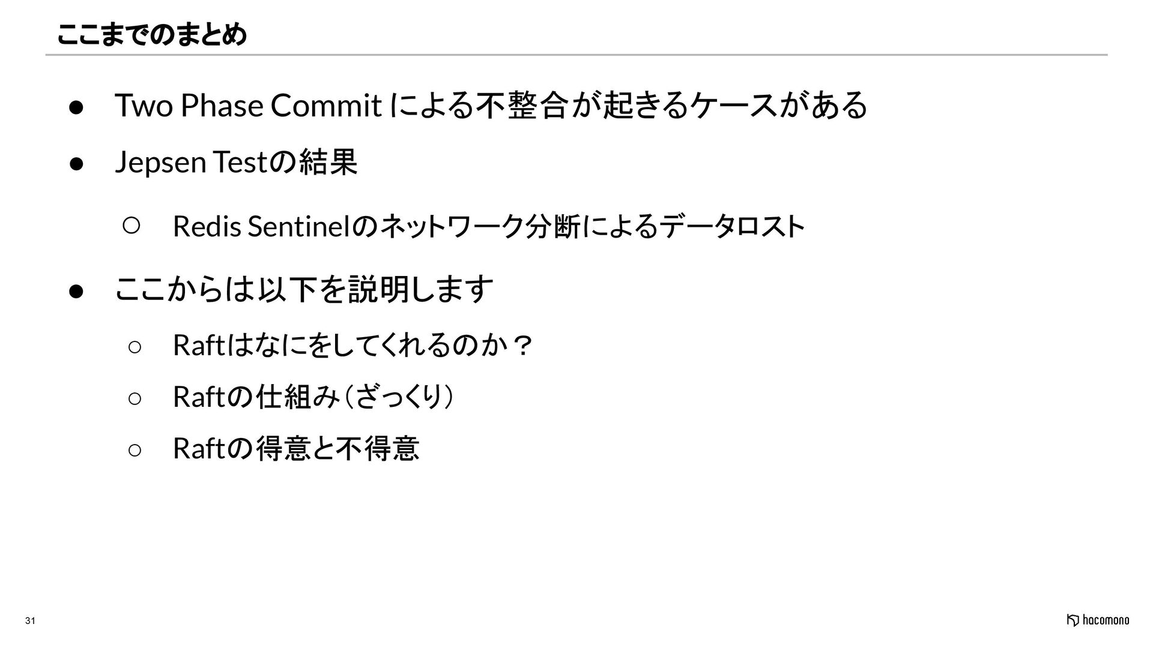Click the hacomono logo icon
The height and width of the screenshot is (648, 1153).
[x=1073, y=620]
